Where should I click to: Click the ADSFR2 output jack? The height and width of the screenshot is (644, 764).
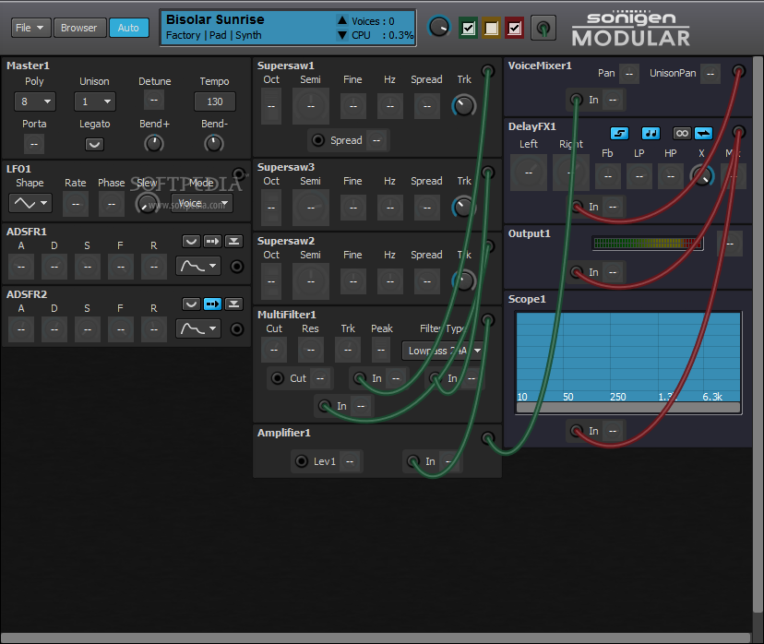coord(237,329)
